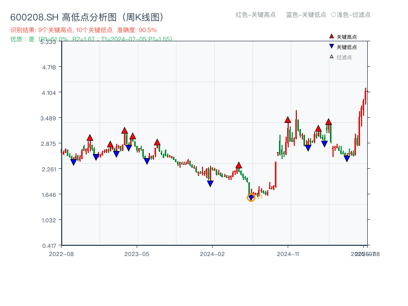The height and width of the screenshot is (306, 408).
Task: Click the 5.333 y-axis label
Action: pyautogui.click(x=48, y=42)
